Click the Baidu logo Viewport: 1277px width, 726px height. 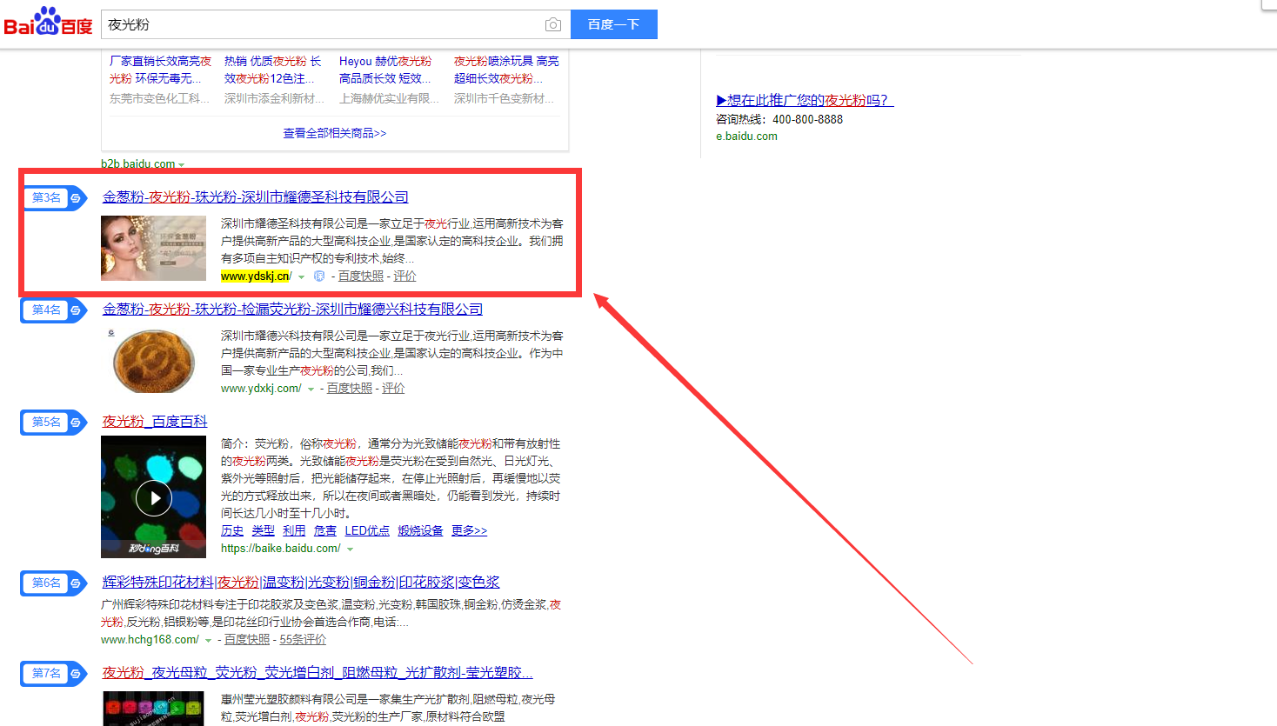click(x=48, y=22)
